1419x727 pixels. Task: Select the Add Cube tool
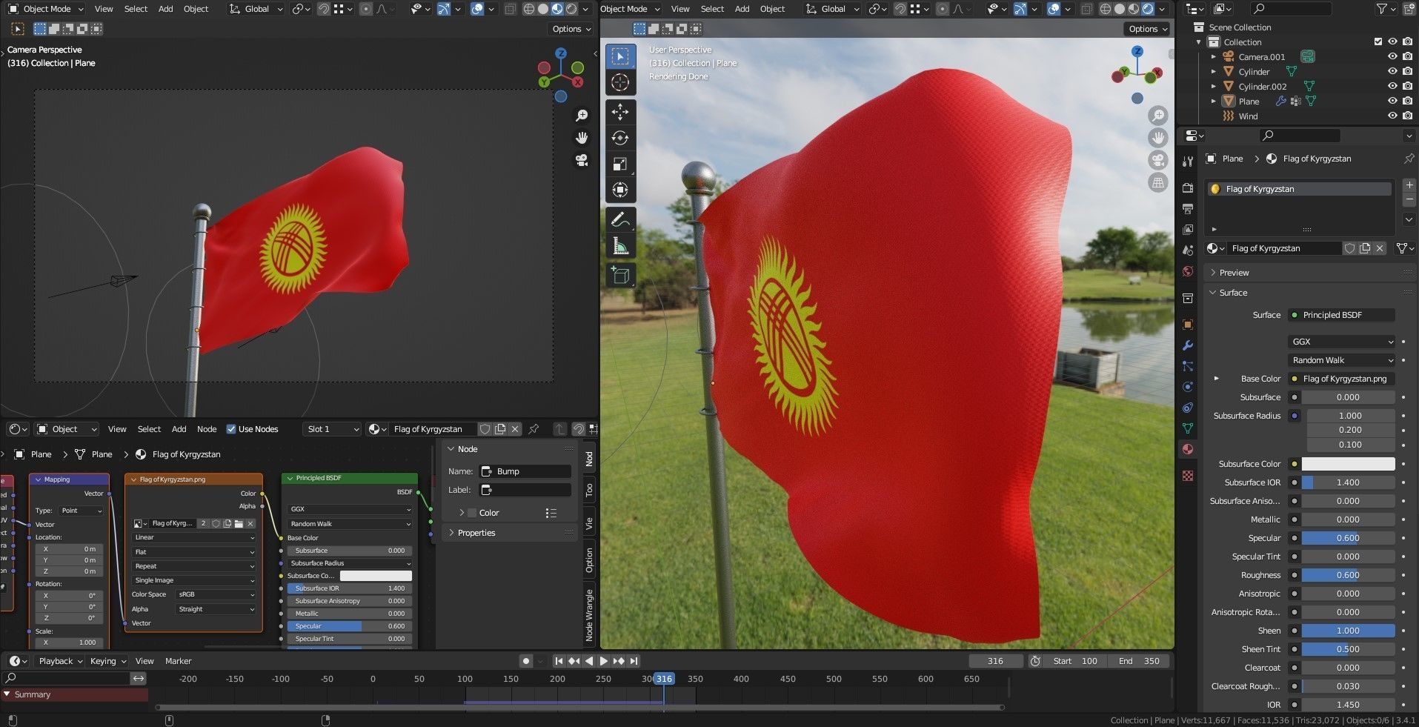pos(620,276)
